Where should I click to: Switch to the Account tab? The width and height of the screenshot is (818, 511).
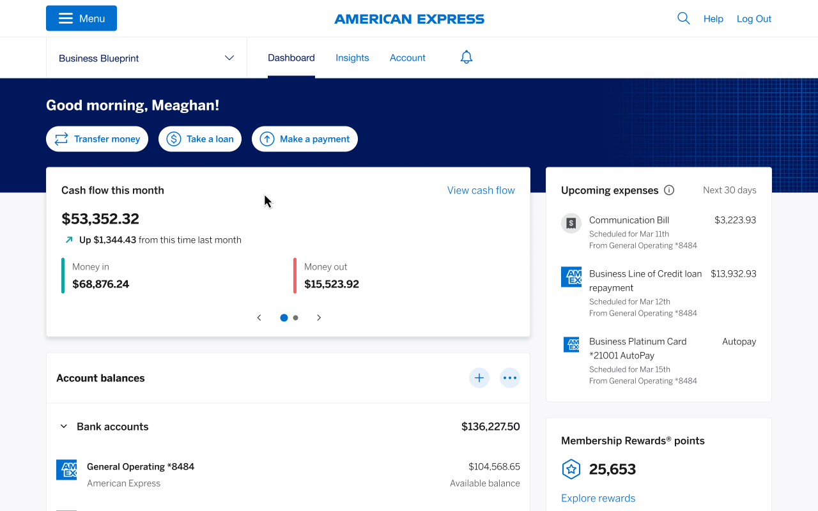pyautogui.click(x=407, y=58)
